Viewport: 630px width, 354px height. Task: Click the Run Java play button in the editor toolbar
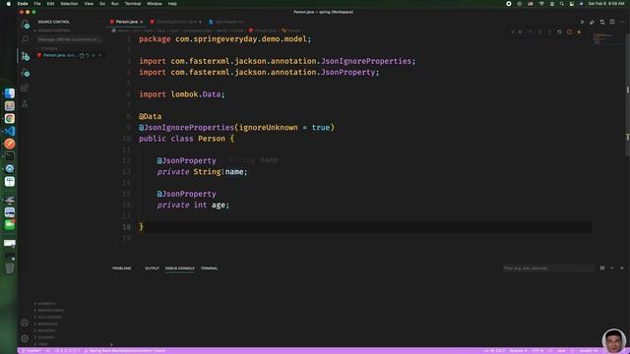(582, 22)
